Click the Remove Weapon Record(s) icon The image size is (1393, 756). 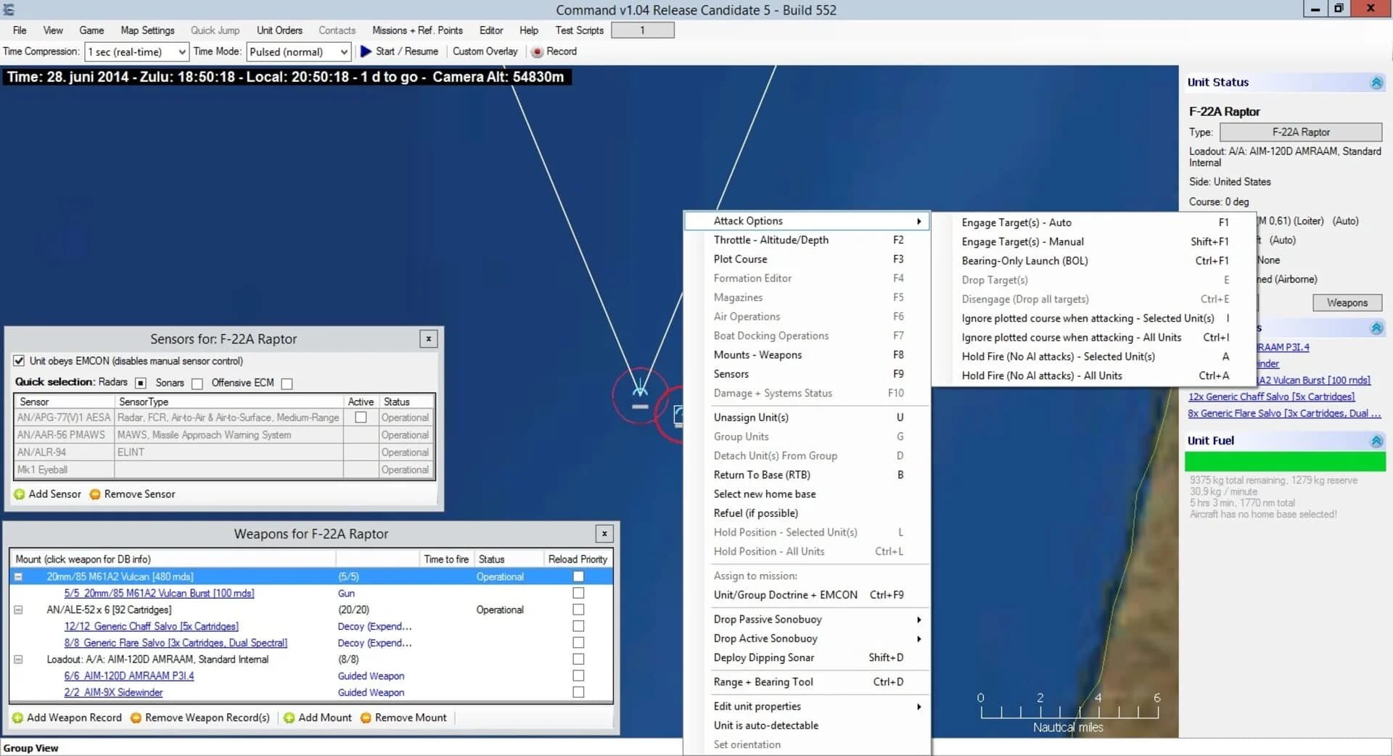tap(136, 718)
